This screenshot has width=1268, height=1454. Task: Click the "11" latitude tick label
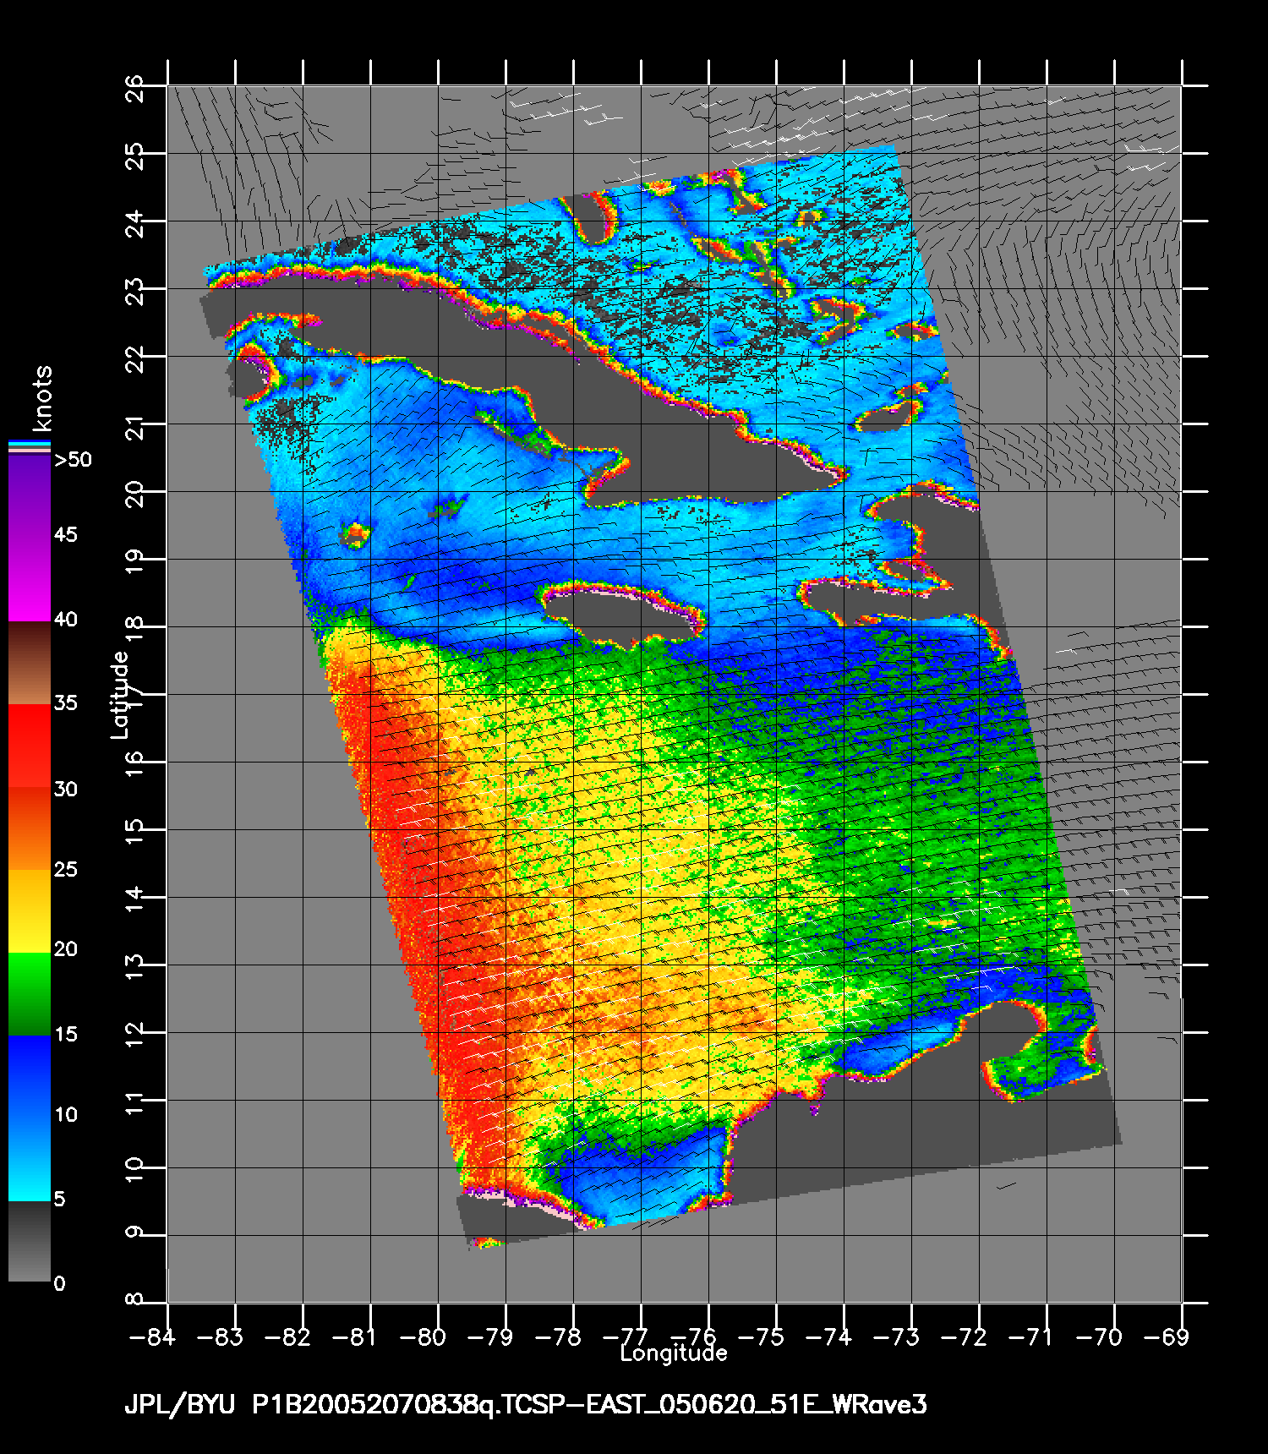click(x=134, y=1102)
